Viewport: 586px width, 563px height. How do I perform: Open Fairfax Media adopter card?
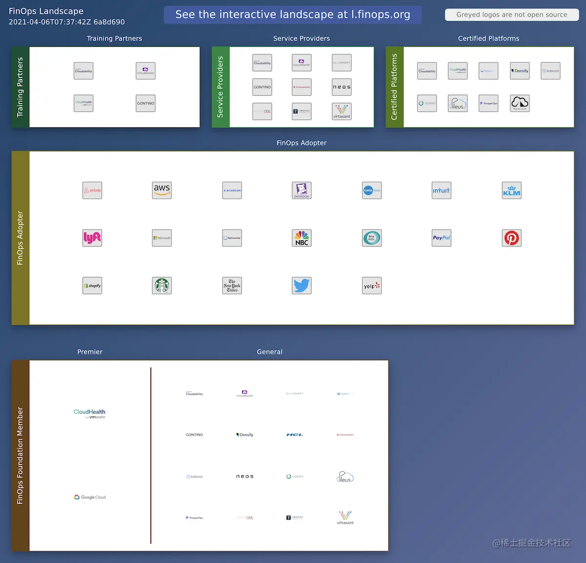[372, 190]
